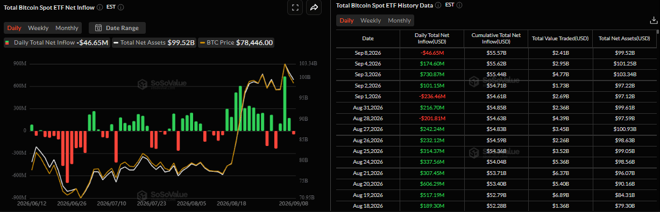Switch History Data to Monthly
This screenshot has width=660, height=212.
pos(399,20)
